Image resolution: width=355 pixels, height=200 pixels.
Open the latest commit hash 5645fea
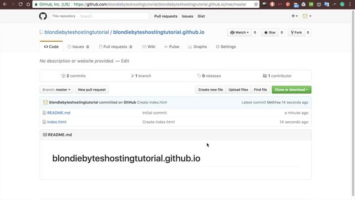273,102
